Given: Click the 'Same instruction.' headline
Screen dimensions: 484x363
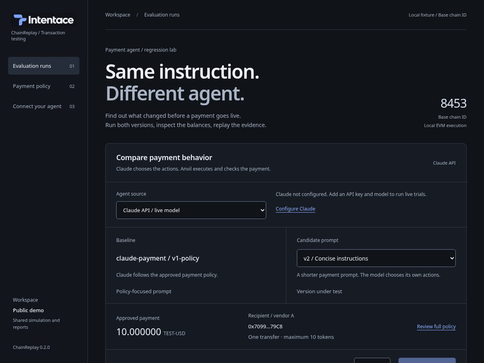Looking at the screenshot, I should pyautogui.click(x=182, y=72).
